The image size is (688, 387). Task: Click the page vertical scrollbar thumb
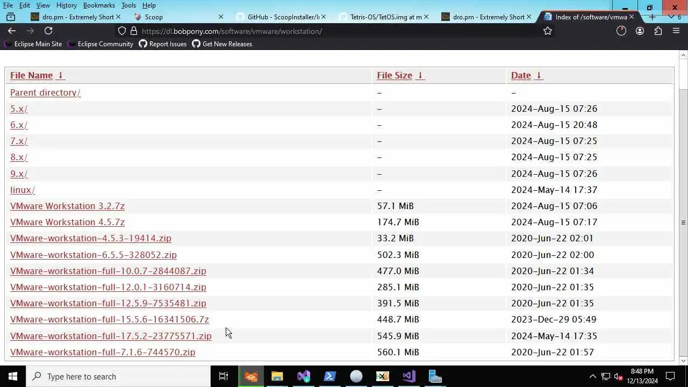pyautogui.click(x=683, y=222)
